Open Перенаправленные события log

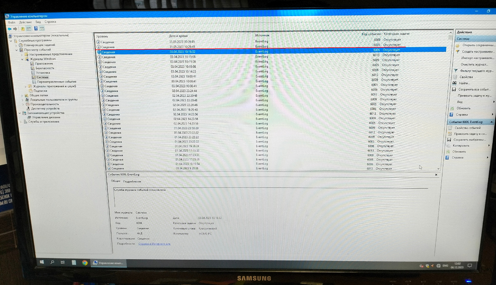(x=56, y=82)
